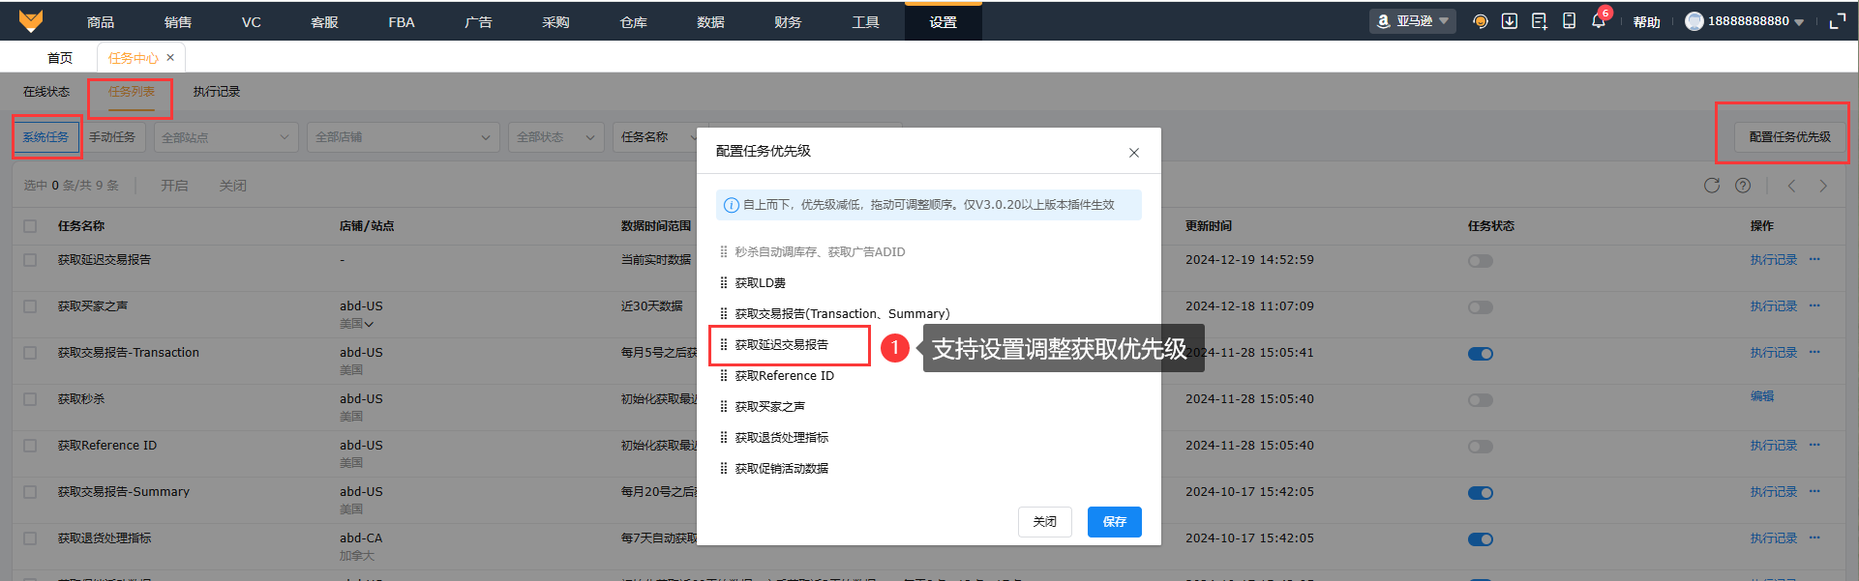Select the 任务列表 tab
The image size is (1859, 581).
coord(132,92)
